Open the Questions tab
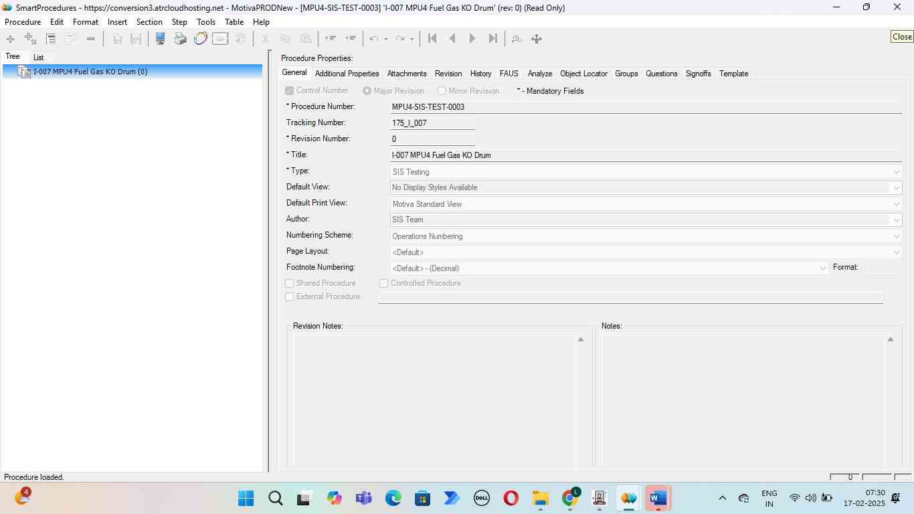The width and height of the screenshot is (914, 514). 661,74
